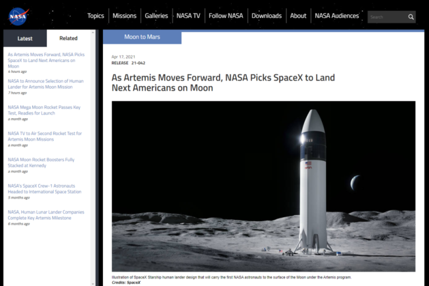The height and width of the screenshot is (286, 429).
Task: Open the Missions menu
Action: coord(124,16)
